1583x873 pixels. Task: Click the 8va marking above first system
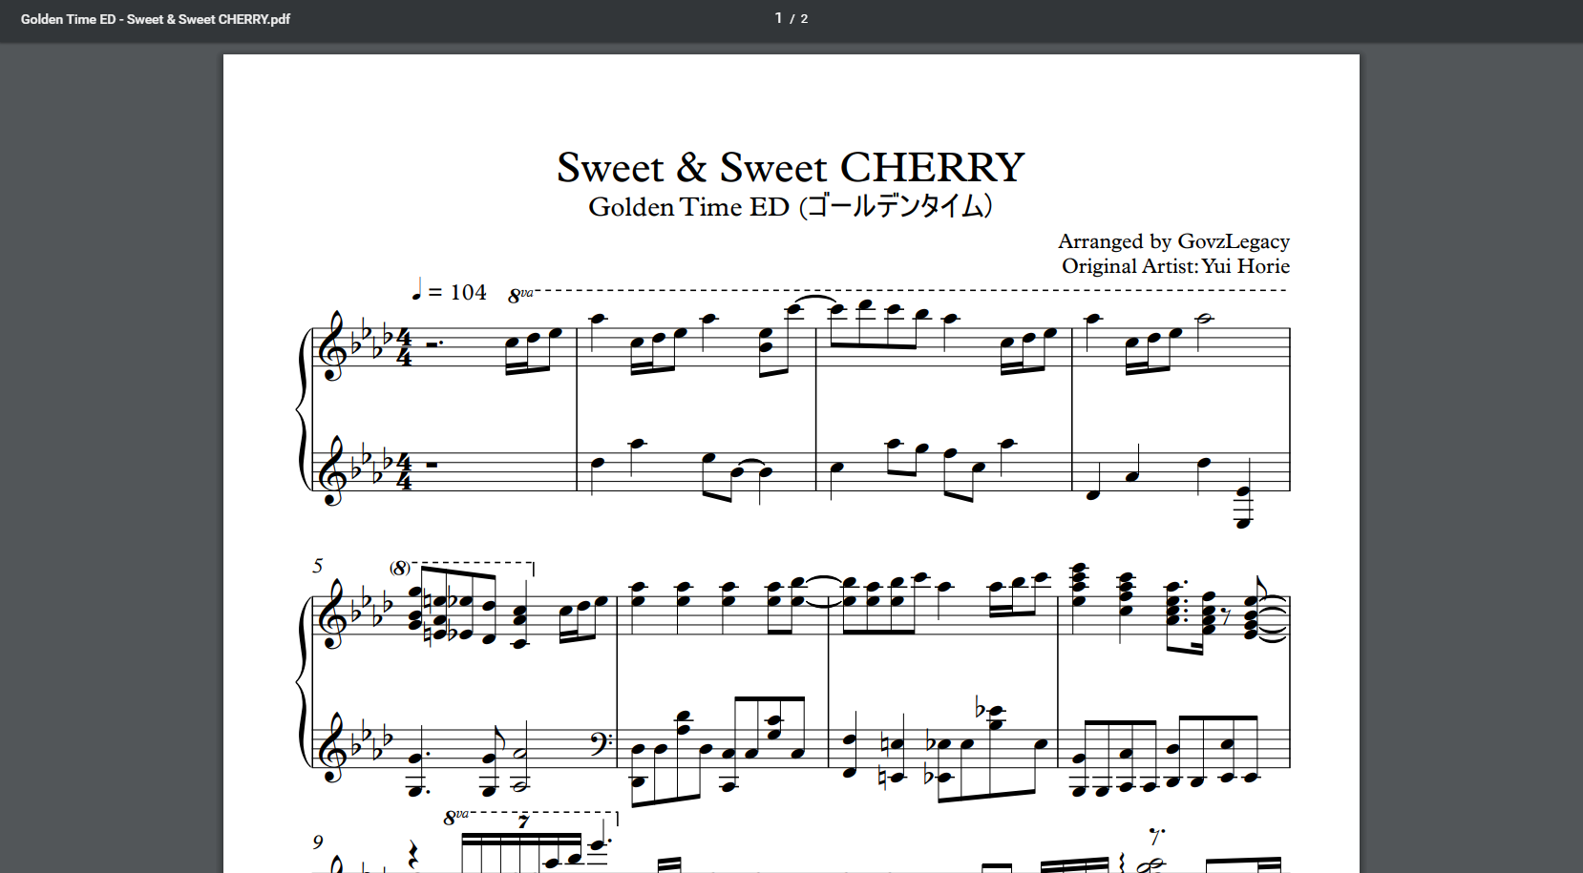click(x=519, y=296)
